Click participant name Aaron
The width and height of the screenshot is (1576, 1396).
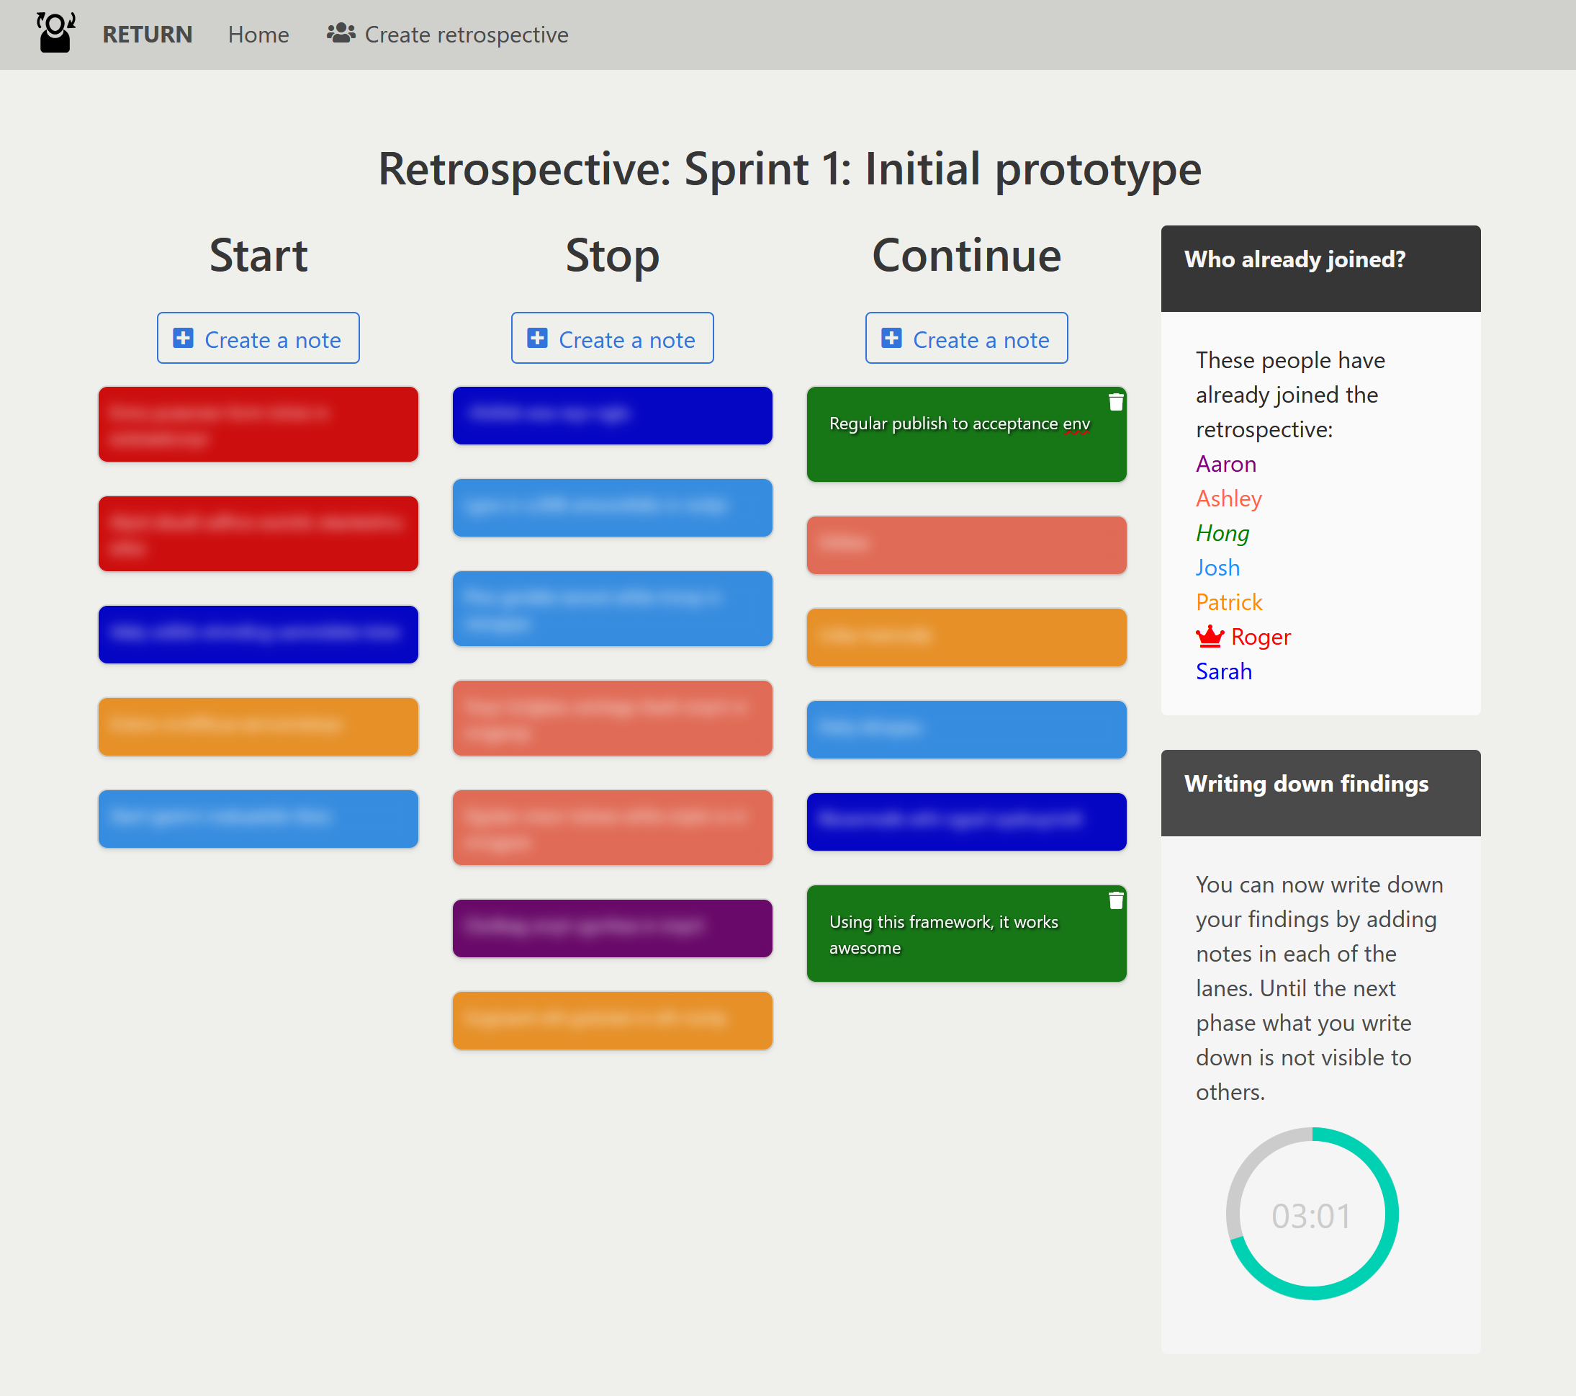[x=1225, y=465]
